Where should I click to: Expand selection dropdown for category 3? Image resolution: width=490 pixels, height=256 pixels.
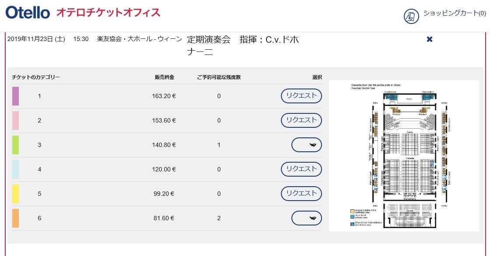pyautogui.click(x=306, y=145)
